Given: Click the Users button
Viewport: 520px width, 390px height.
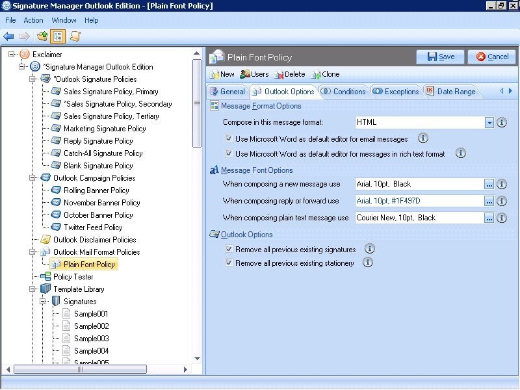Looking at the screenshot, I should (254, 74).
